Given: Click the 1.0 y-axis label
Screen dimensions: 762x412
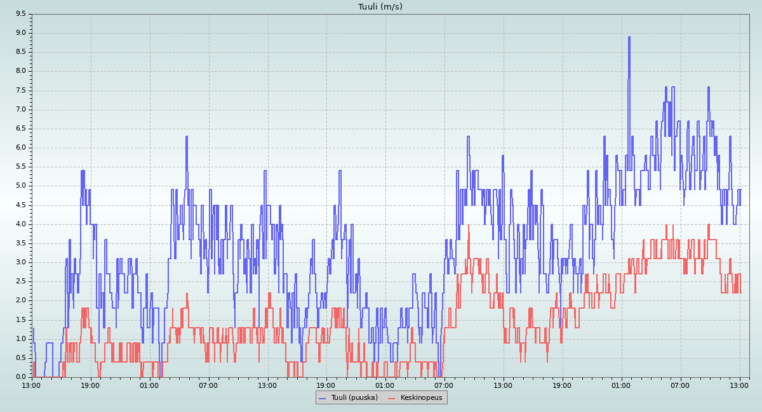Looking at the screenshot, I should click(x=20, y=338).
